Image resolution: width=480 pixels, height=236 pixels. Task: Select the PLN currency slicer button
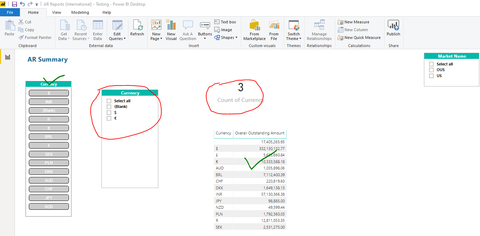click(49, 163)
